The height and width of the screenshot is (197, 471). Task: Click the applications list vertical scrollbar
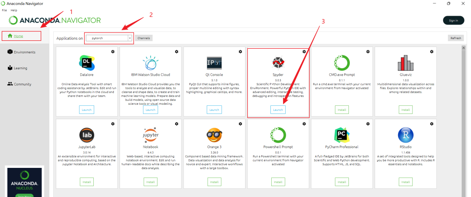[x=464, y=123]
